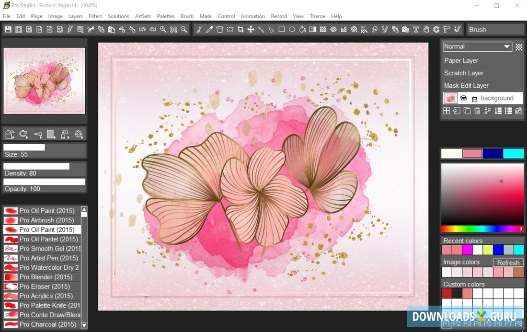Image resolution: width=527 pixels, height=332 pixels.
Task: Click the Redo arrow icon
Action: coord(152,30)
